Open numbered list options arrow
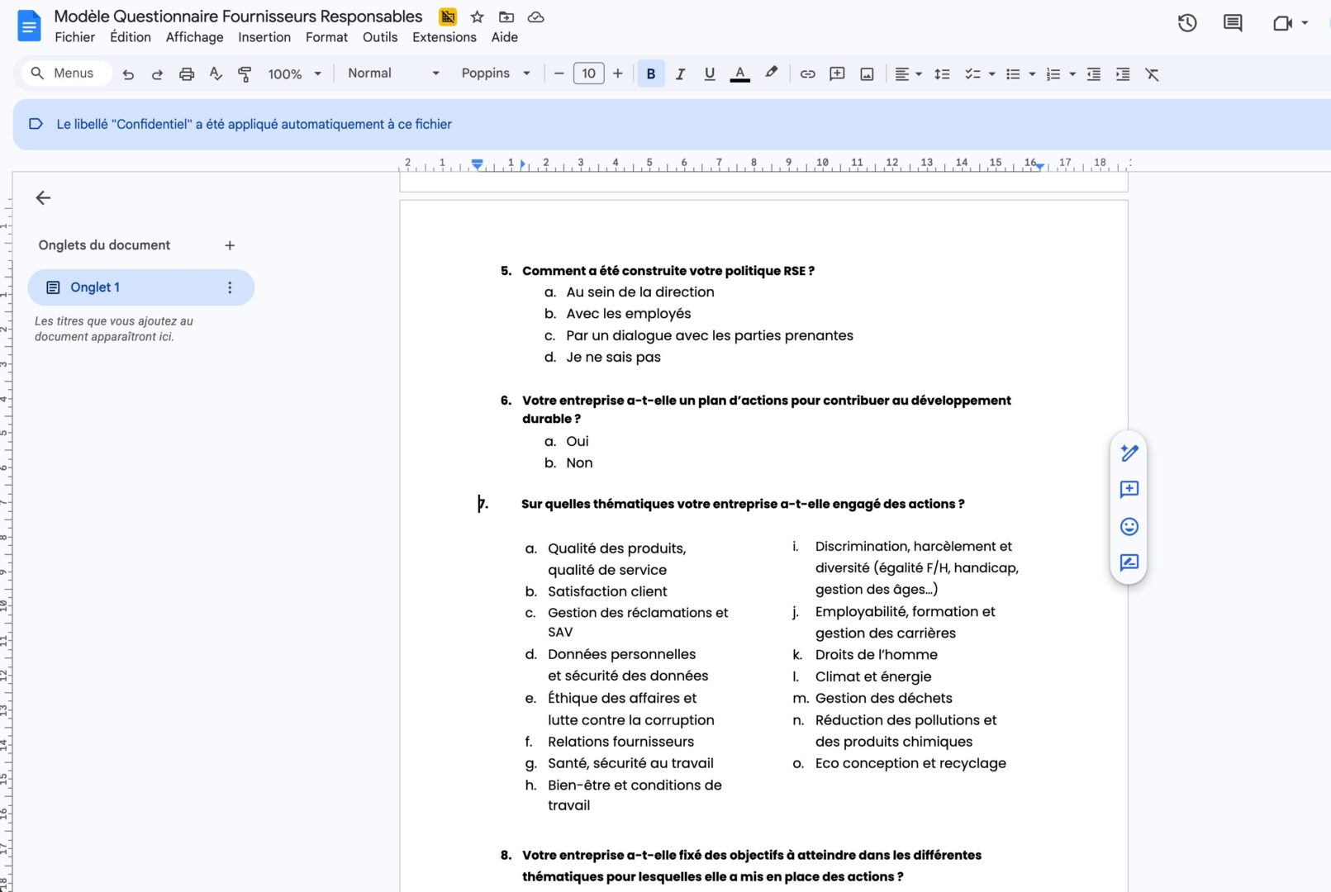 point(1072,74)
